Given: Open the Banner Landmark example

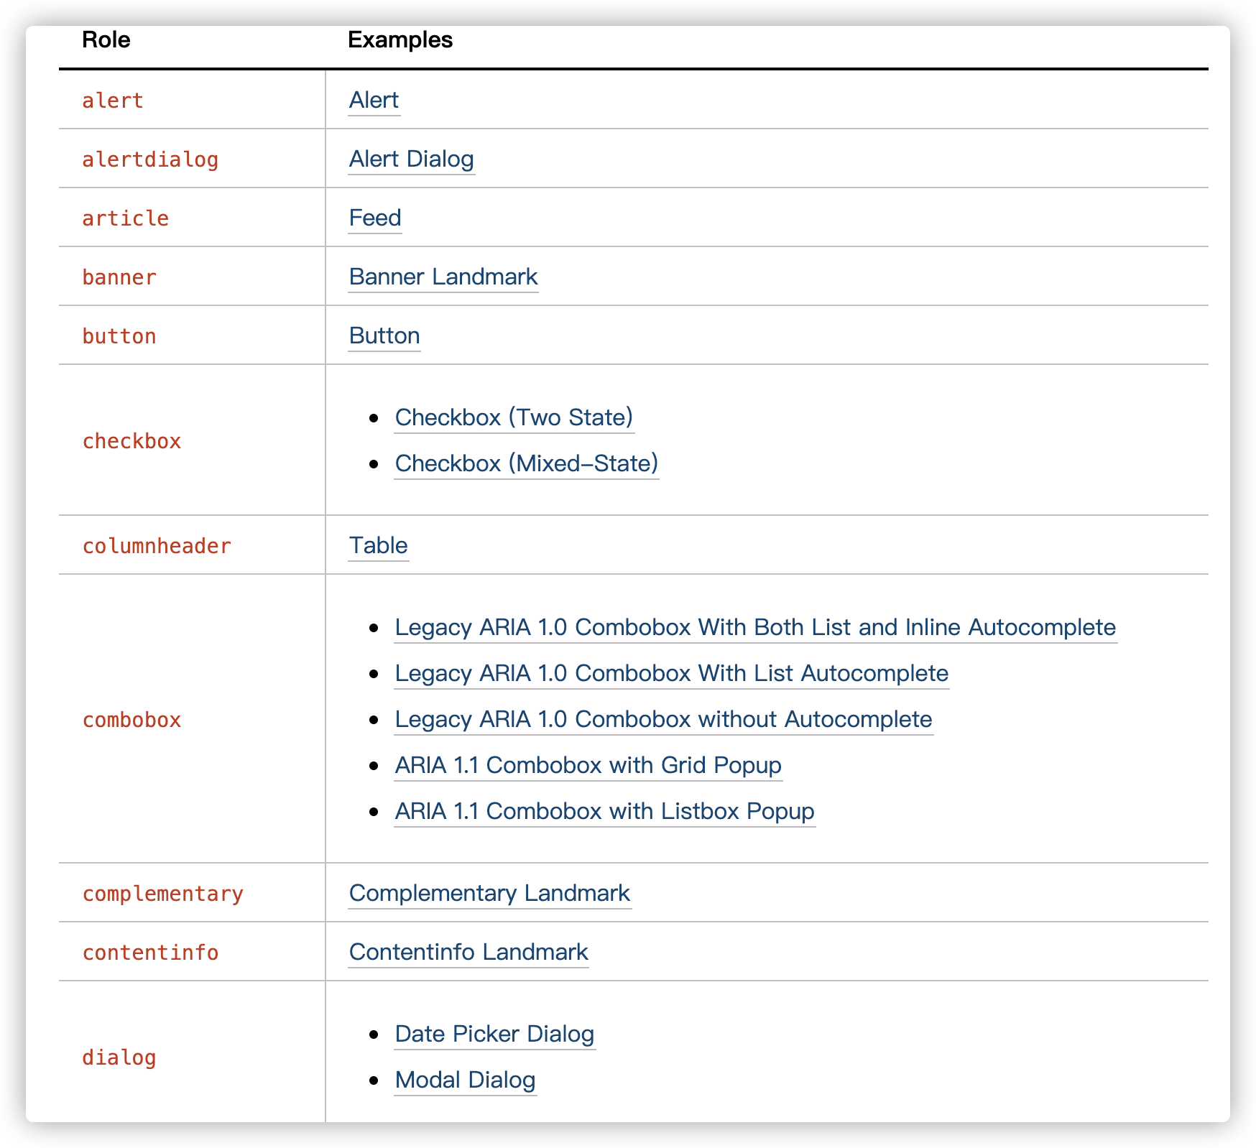Looking at the screenshot, I should pyautogui.click(x=443, y=277).
